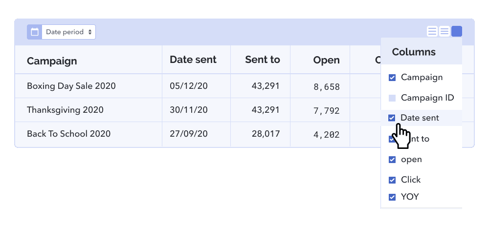This screenshot has height=227, width=489.
Task: Open the Date period dropdown
Action: [68, 32]
